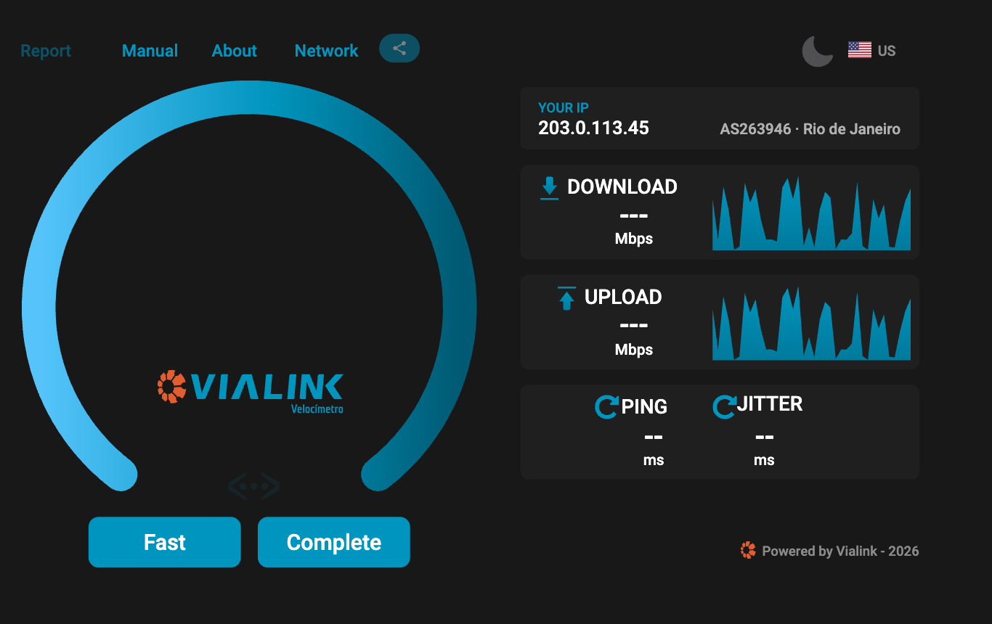Screen dimensions: 992x624
Task: Click the Powered by Vialink - 2026 link
Action: [x=840, y=551]
